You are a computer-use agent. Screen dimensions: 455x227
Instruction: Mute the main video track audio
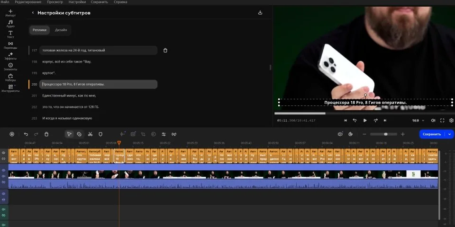tap(3, 176)
